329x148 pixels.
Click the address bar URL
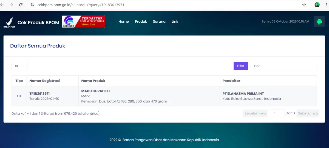[x=81, y=5]
